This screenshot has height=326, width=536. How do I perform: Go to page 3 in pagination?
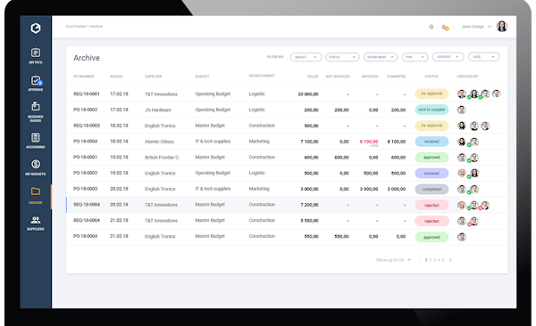coord(434,260)
